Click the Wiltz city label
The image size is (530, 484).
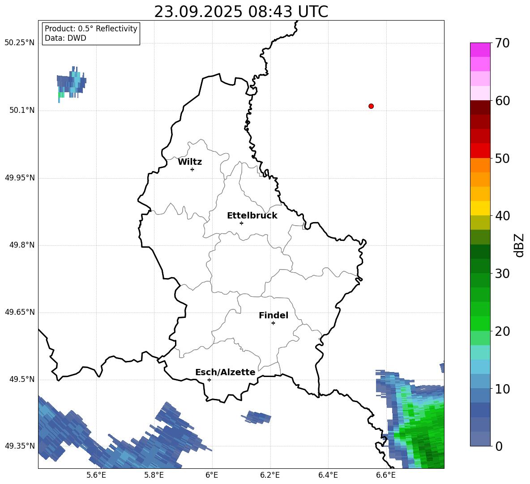tap(190, 162)
